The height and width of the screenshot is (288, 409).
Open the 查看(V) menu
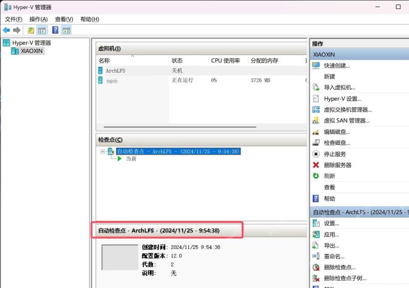(x=64, y=19)
